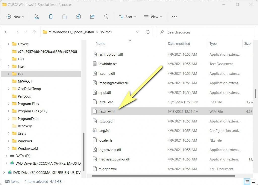Viewport: 258px width, 185px height.
Task: Click the Share icon on the toolbar
Action: pos(92,17)
